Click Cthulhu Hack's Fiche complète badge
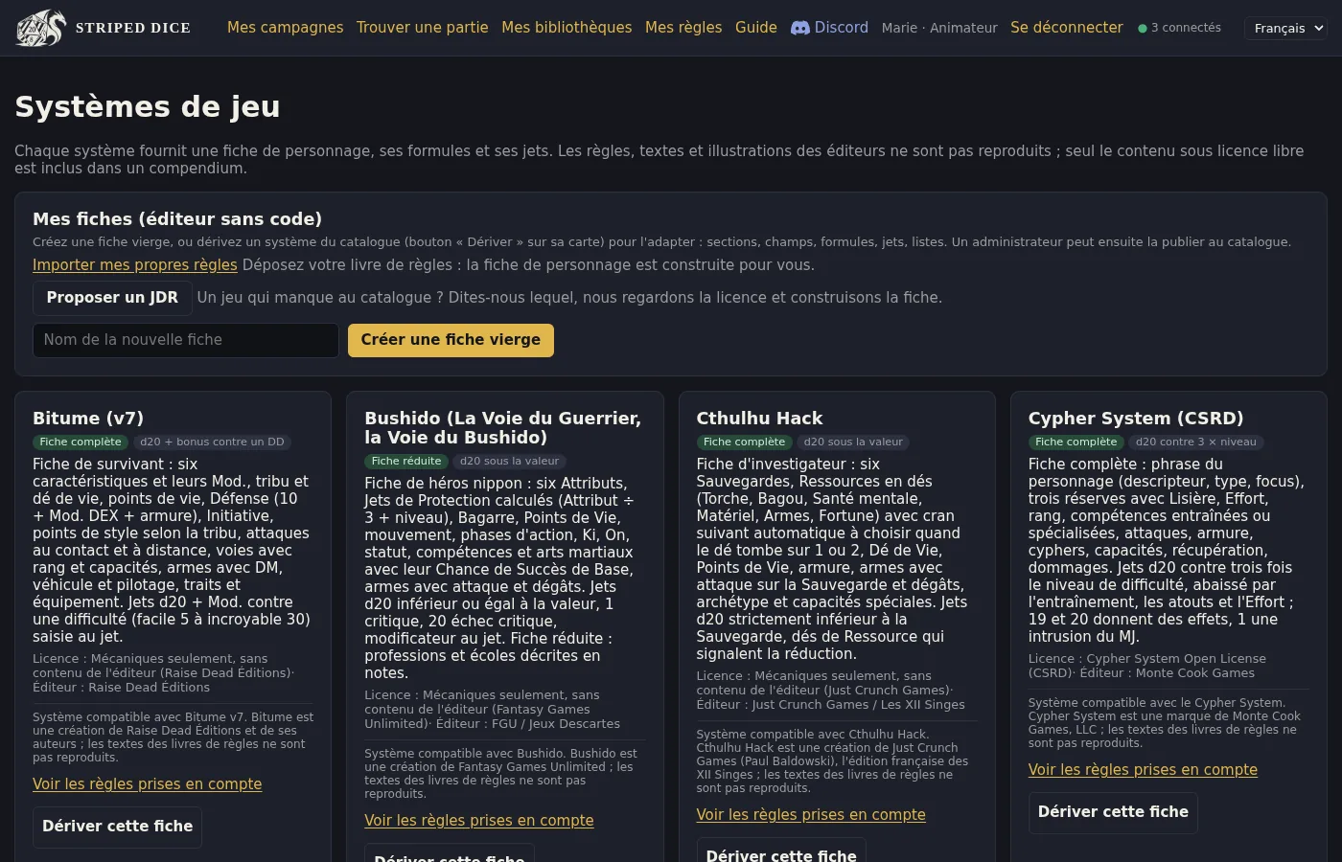The width and height of the screenshot is (1342, 862). 745,442
